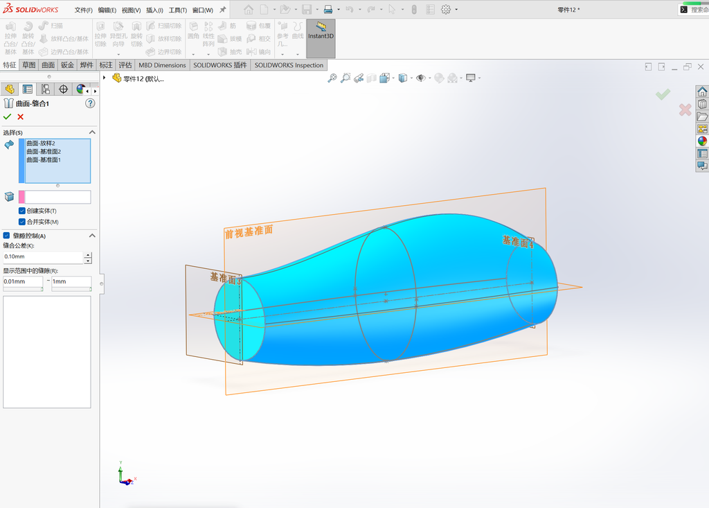Open the View Settings dropdown arrow
This screenshot has height=508, width=709.
[x=479, y=78]
